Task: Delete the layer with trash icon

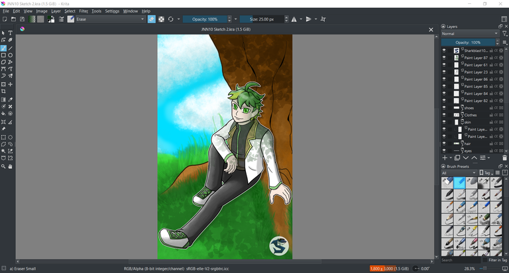Action: tap(504, 158)
